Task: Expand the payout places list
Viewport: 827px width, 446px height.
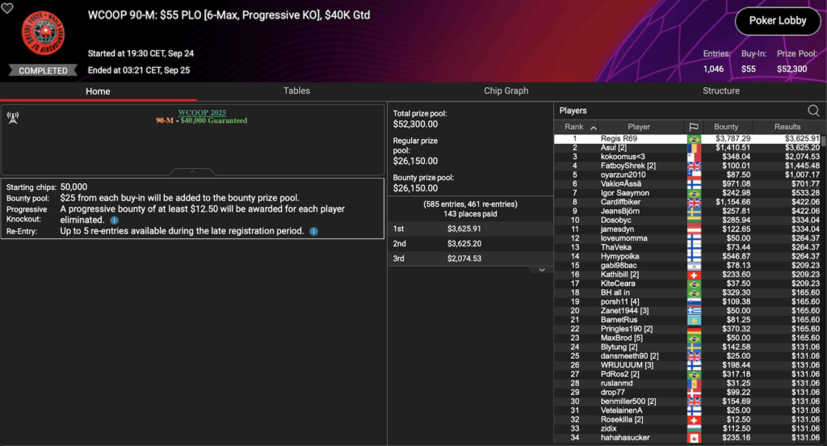Action: pos(542,270)
